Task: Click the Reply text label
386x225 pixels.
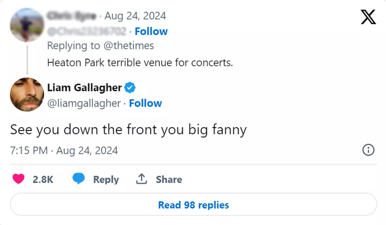Action: point(106,179)
